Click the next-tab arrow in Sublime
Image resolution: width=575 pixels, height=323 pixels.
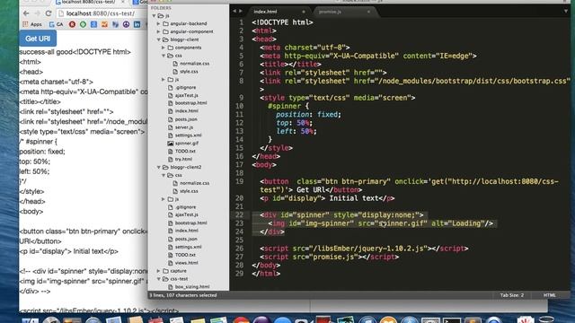click(241, 11)
